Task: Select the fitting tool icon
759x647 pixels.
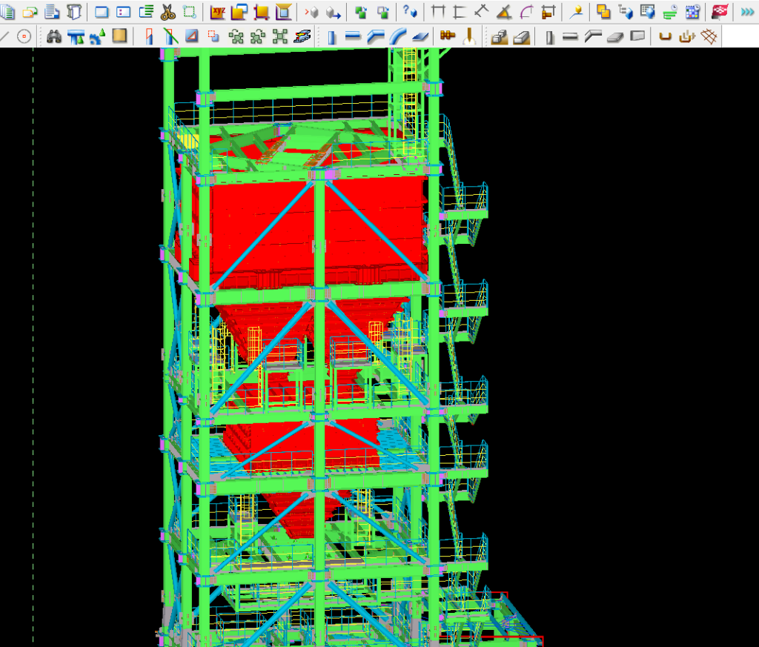Action: pos(148,36)
